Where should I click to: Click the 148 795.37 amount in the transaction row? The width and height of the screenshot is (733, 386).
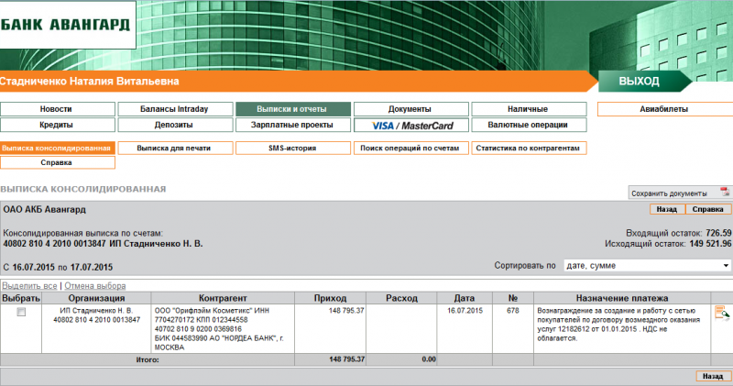point(346,311)
